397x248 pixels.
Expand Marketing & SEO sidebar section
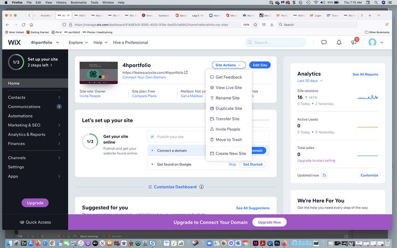(x=34, y=125)
